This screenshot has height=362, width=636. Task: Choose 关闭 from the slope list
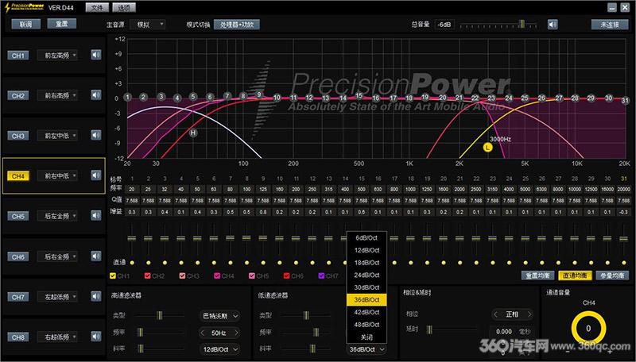click(366, 337)
